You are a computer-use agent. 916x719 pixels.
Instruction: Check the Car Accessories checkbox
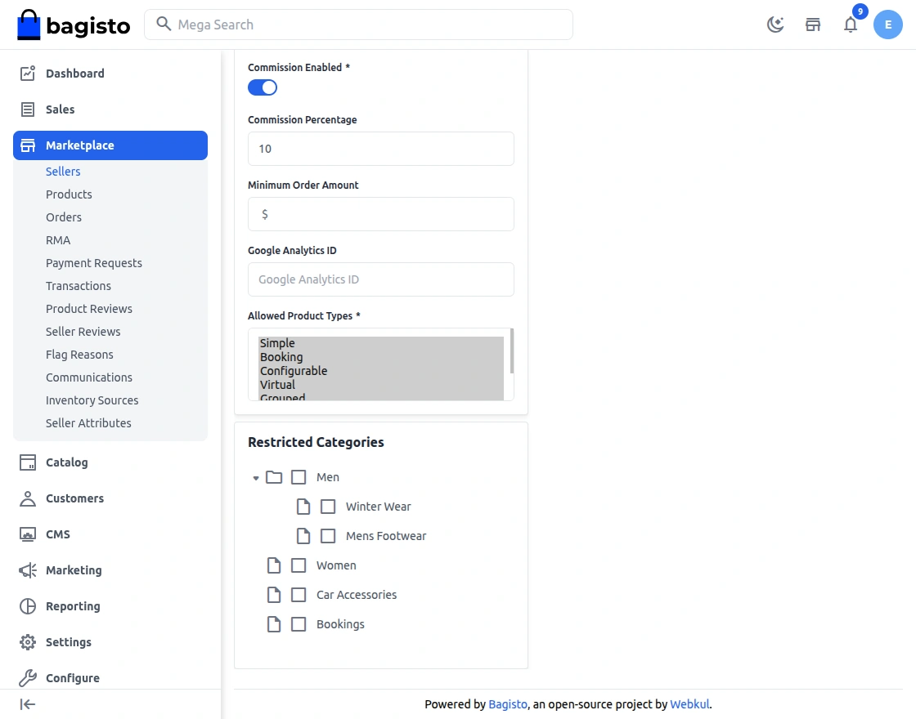(299, 595)
